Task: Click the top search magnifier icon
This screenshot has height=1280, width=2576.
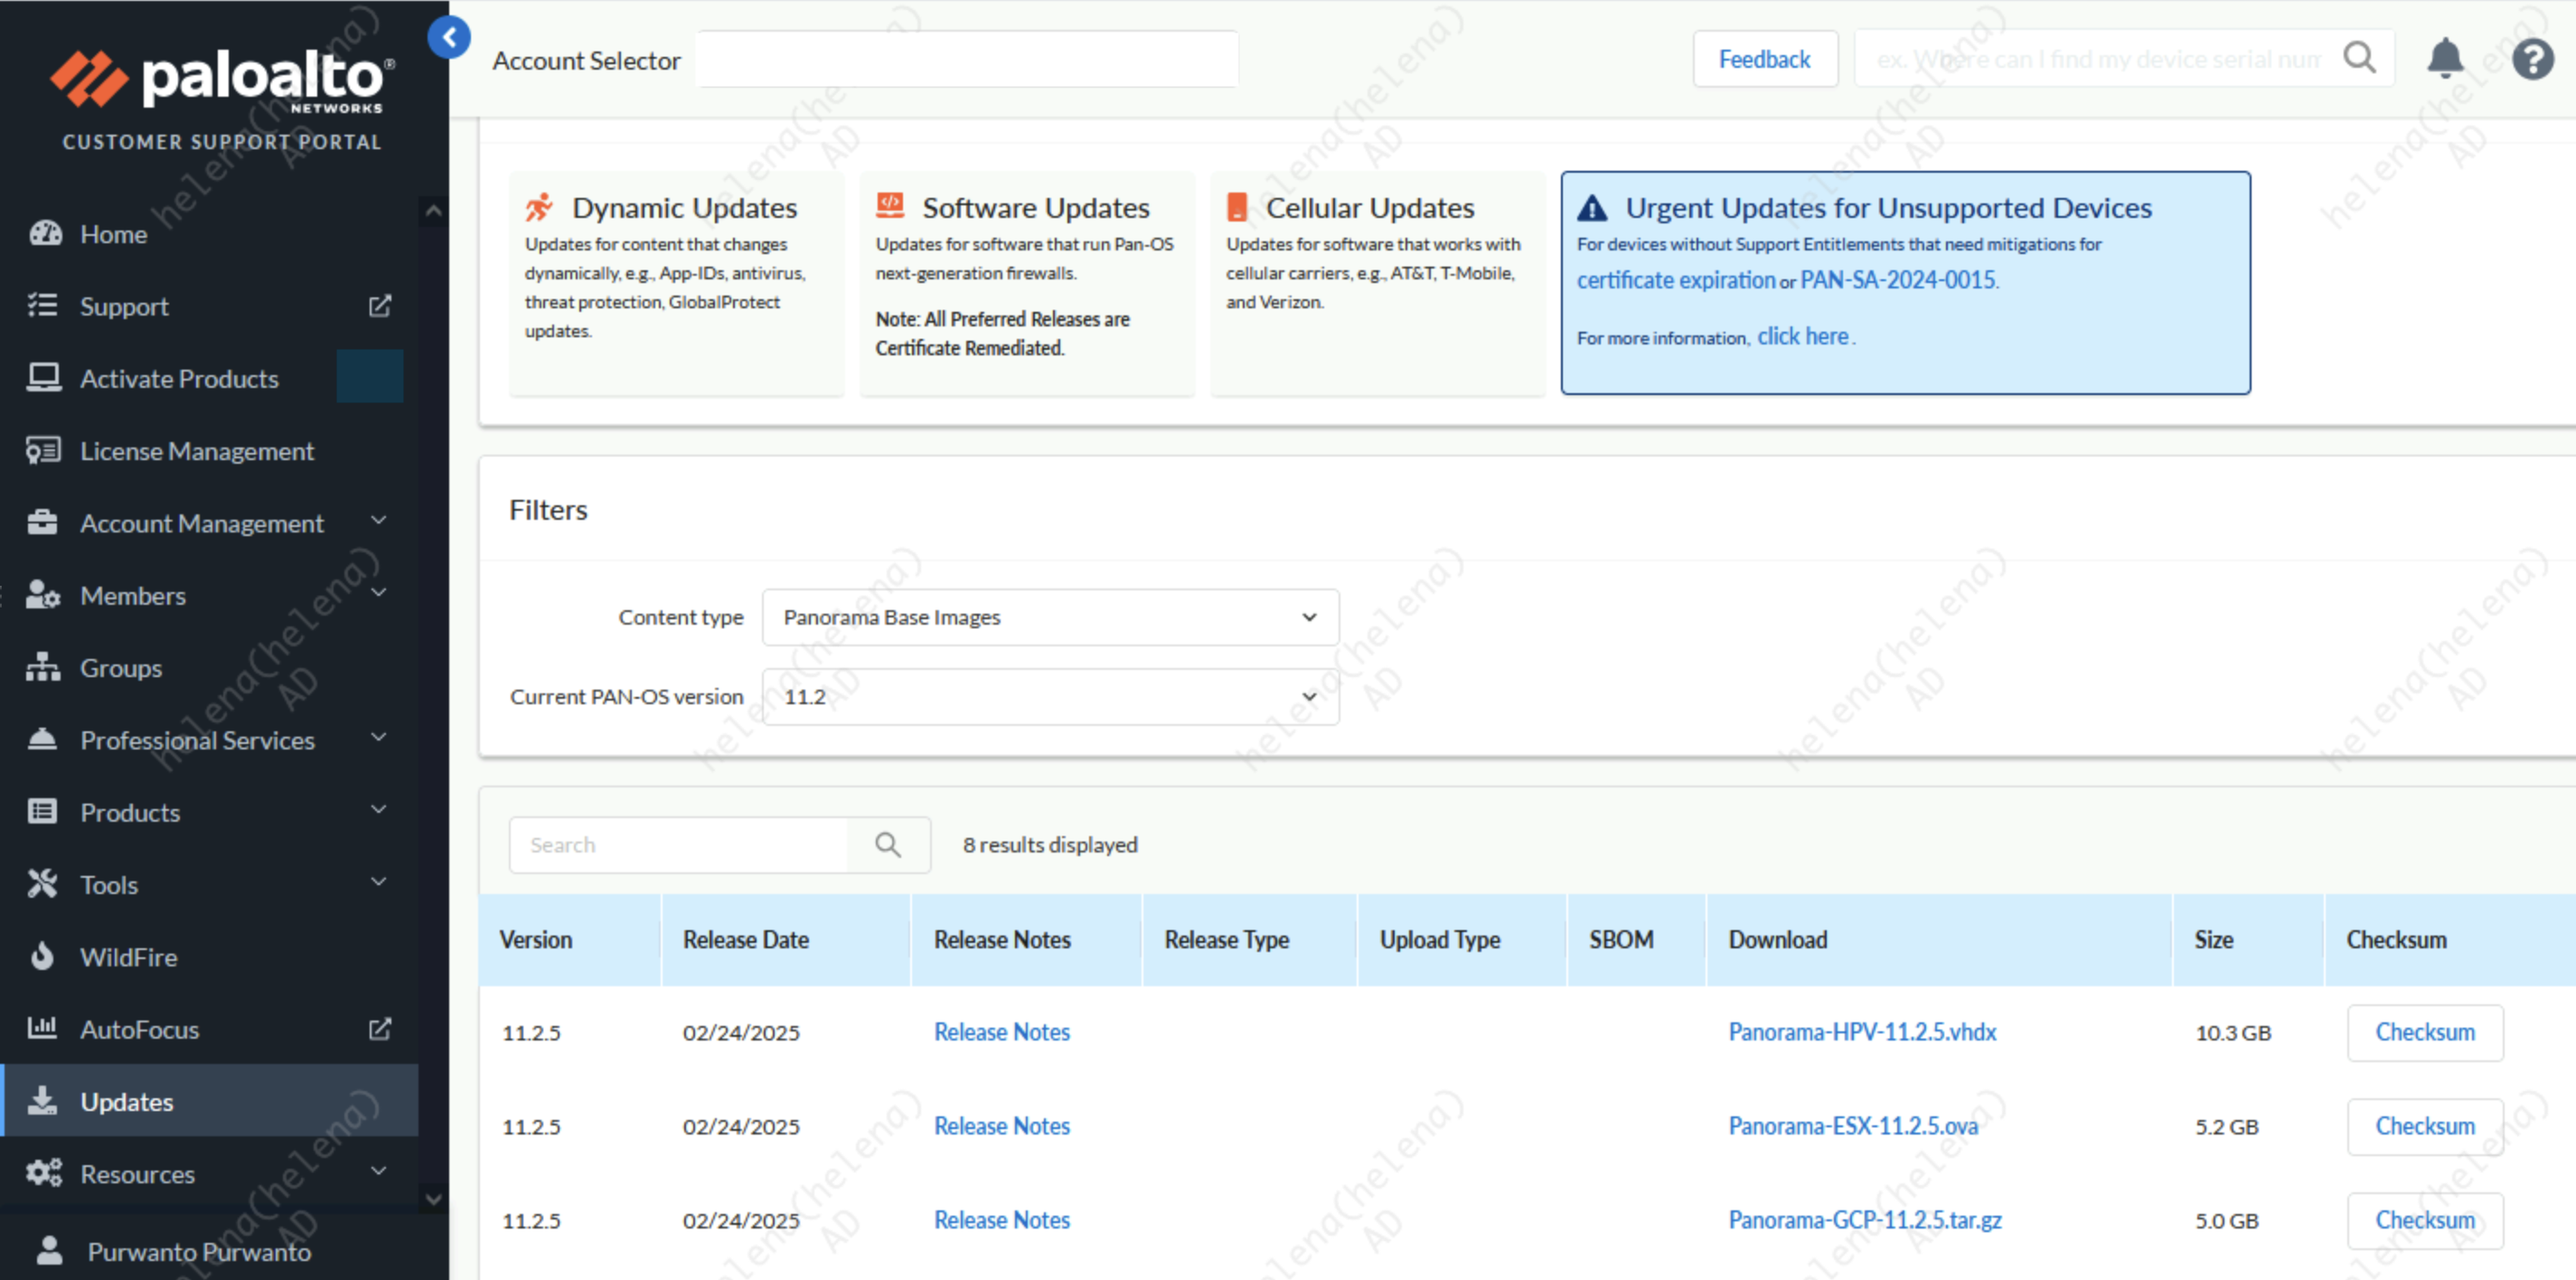Action: [2359, 58]
